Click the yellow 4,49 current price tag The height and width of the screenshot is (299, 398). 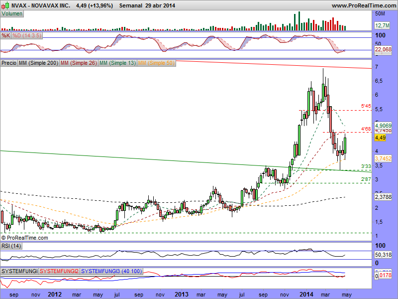[380, 138]
